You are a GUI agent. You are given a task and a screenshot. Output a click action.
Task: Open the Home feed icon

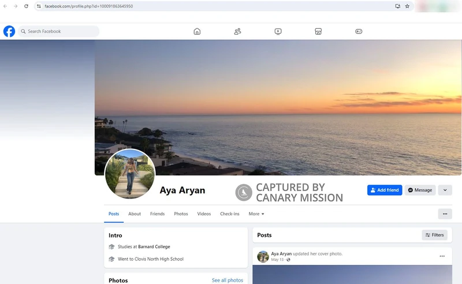point(197,31)
